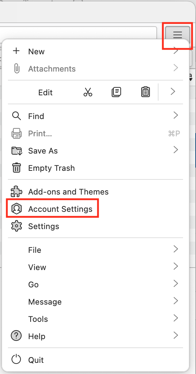The height and width of the screenshot is (374, 196).
Task: Open the Tools submenu
Action: pyautogui.click(x=95, y=319)
